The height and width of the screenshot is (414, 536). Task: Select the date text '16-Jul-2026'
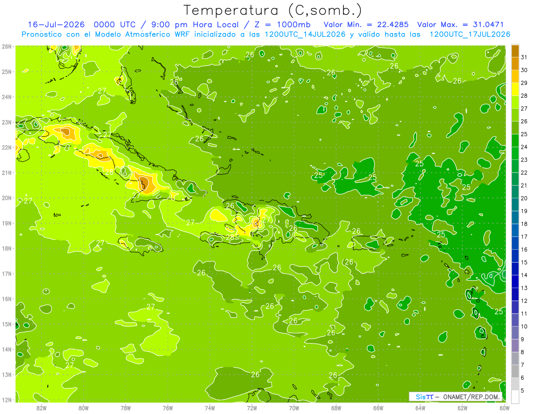(x=56, y=25)
